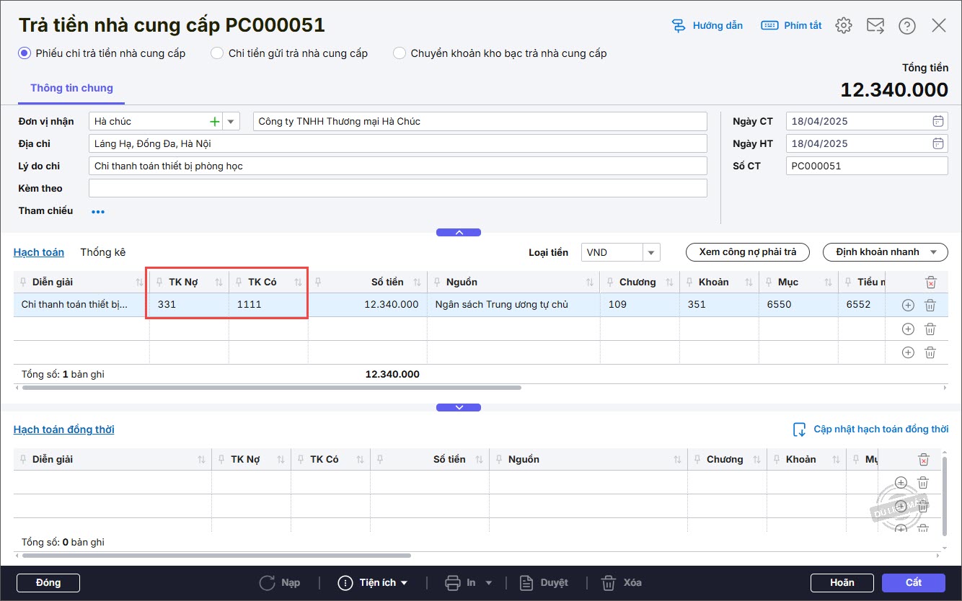Click the Mục cell 6550

pyautogui.click(x=798, y=305)
